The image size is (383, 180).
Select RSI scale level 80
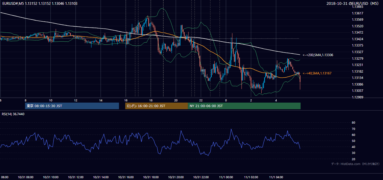point(353,123)
